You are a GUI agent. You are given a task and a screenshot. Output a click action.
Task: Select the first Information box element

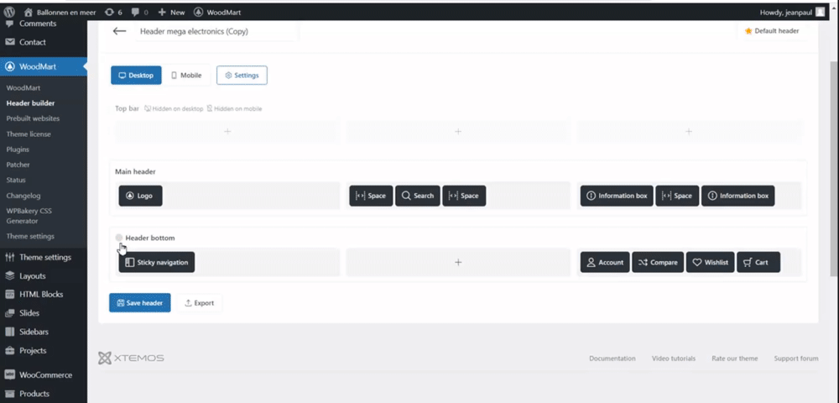617,196
